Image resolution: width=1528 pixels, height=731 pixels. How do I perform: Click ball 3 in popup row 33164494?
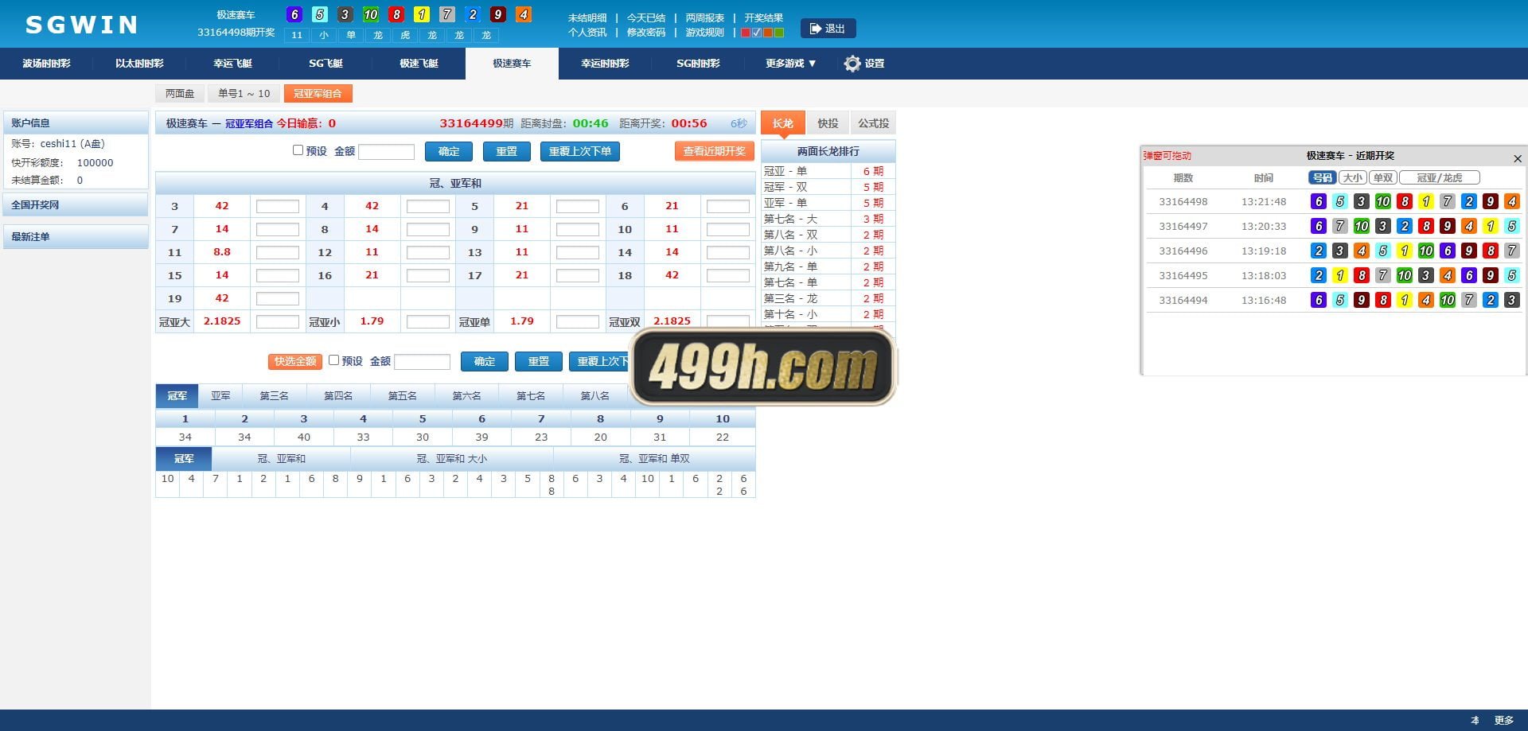(1512, 301)
